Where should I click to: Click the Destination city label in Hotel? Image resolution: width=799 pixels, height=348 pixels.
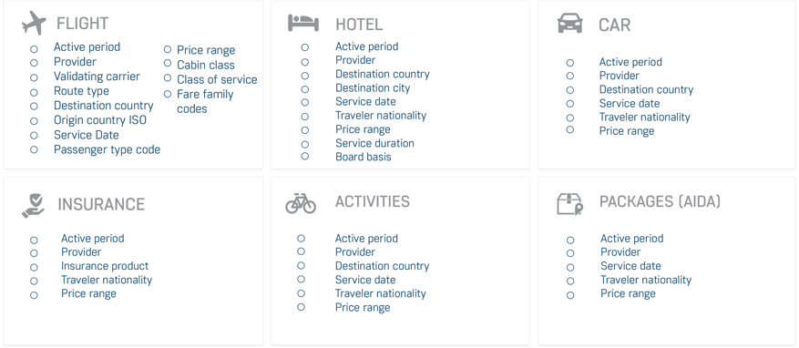pos(373,87)
